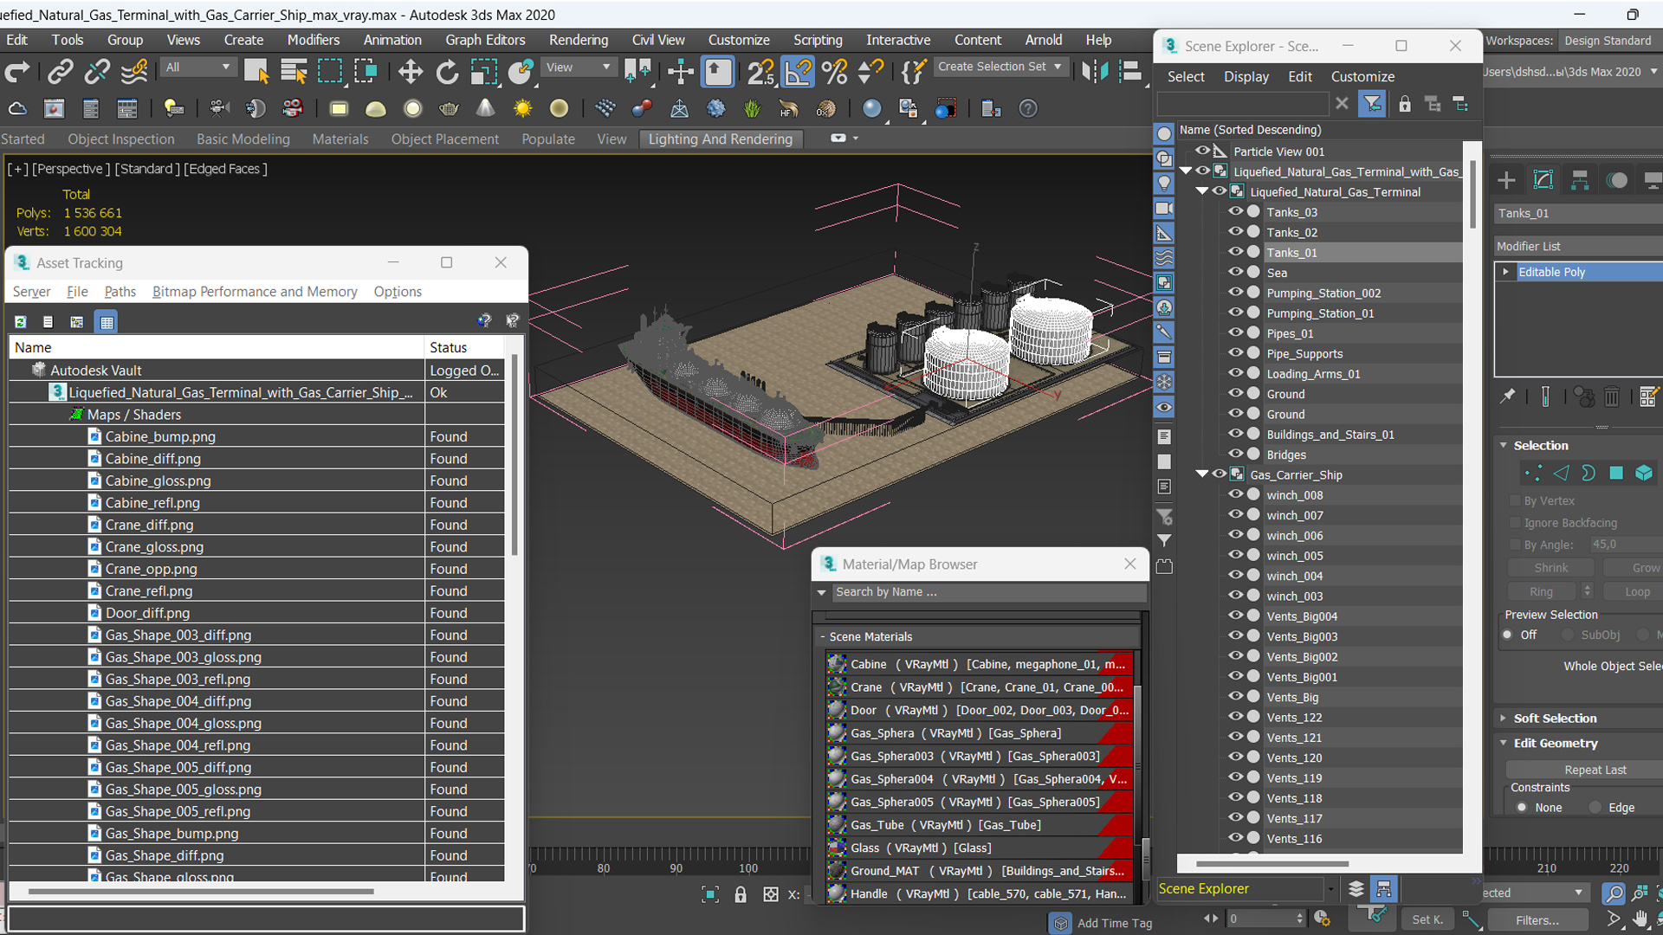Collapse the Liquefied_Natural_Gas_Terminal tree node

[1202, 191]
